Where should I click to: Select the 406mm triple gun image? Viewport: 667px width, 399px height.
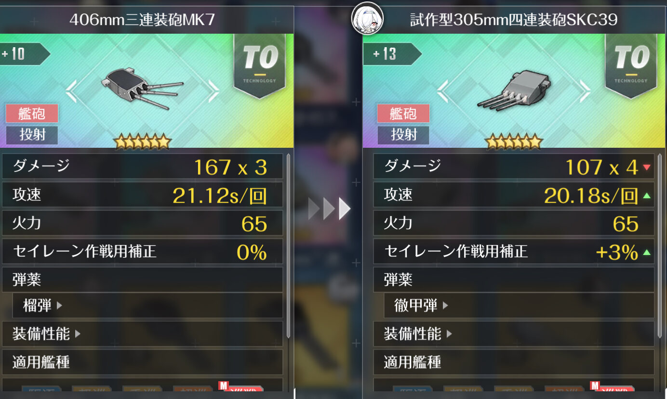[142, 88]
